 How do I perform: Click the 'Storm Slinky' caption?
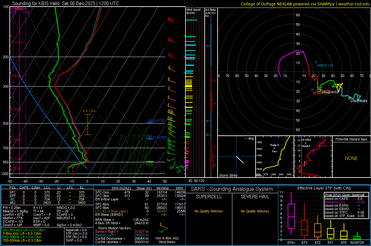point(228,175)
